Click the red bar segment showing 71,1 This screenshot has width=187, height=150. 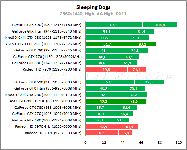[136, 69]
